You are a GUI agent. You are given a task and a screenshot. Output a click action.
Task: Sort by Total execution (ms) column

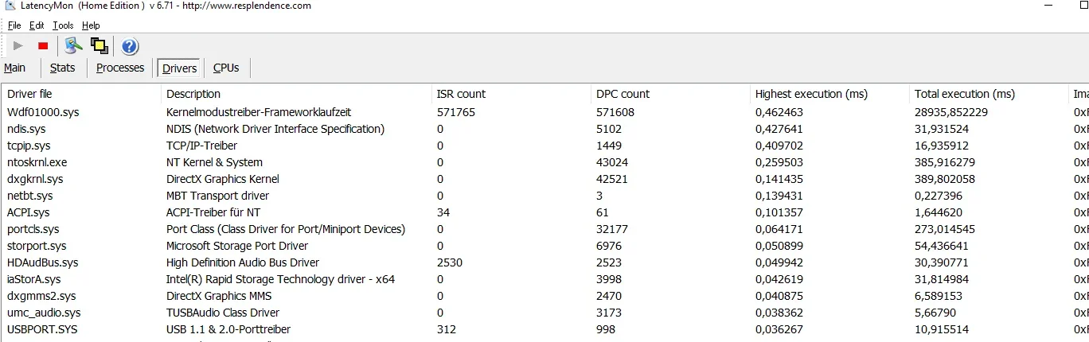pos(964,94)
